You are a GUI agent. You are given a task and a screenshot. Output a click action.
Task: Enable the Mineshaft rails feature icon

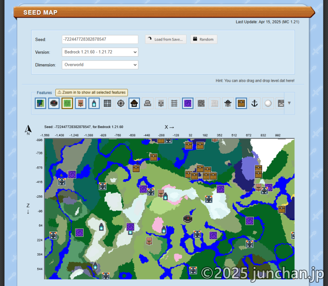[x=174, y=103]
